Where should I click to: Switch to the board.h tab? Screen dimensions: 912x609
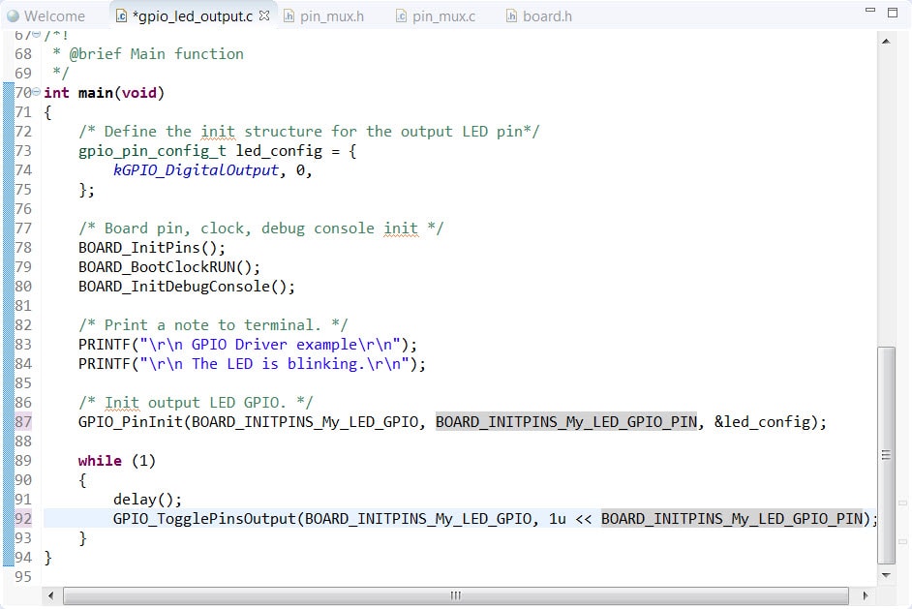[x=546, y=16]
